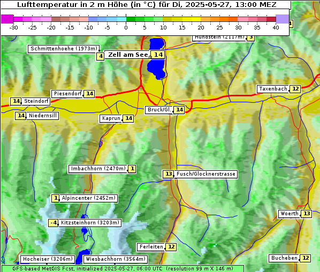Pick the lavender swatch at the scale's 40 end
320x272 pixels.
(282, 19)
